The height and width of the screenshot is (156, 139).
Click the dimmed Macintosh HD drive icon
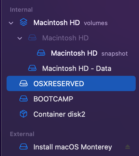tap(32, 38)
